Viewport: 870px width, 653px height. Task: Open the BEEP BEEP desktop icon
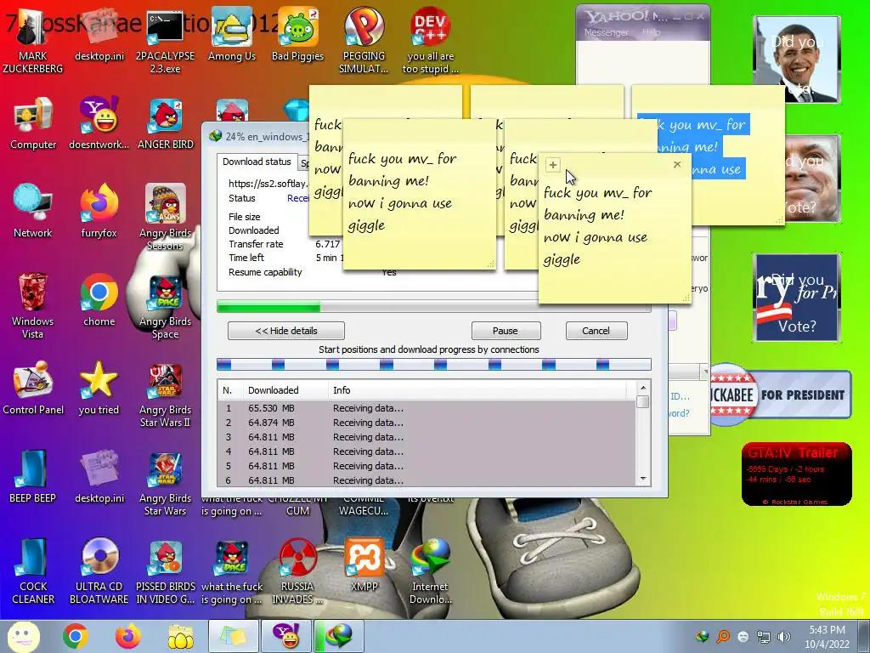pos(33,476)
